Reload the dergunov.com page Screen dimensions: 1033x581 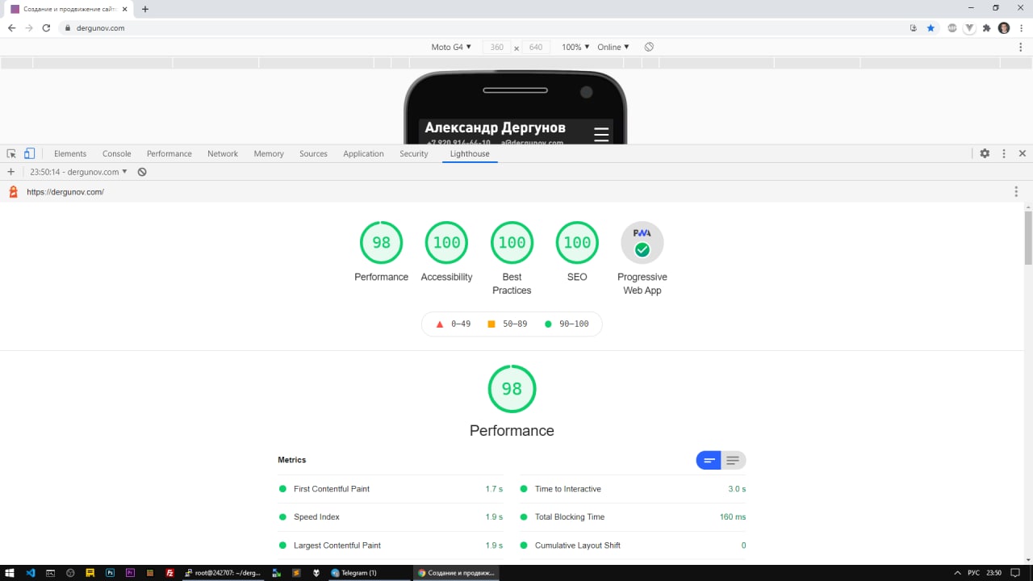[x=47, y=27]
